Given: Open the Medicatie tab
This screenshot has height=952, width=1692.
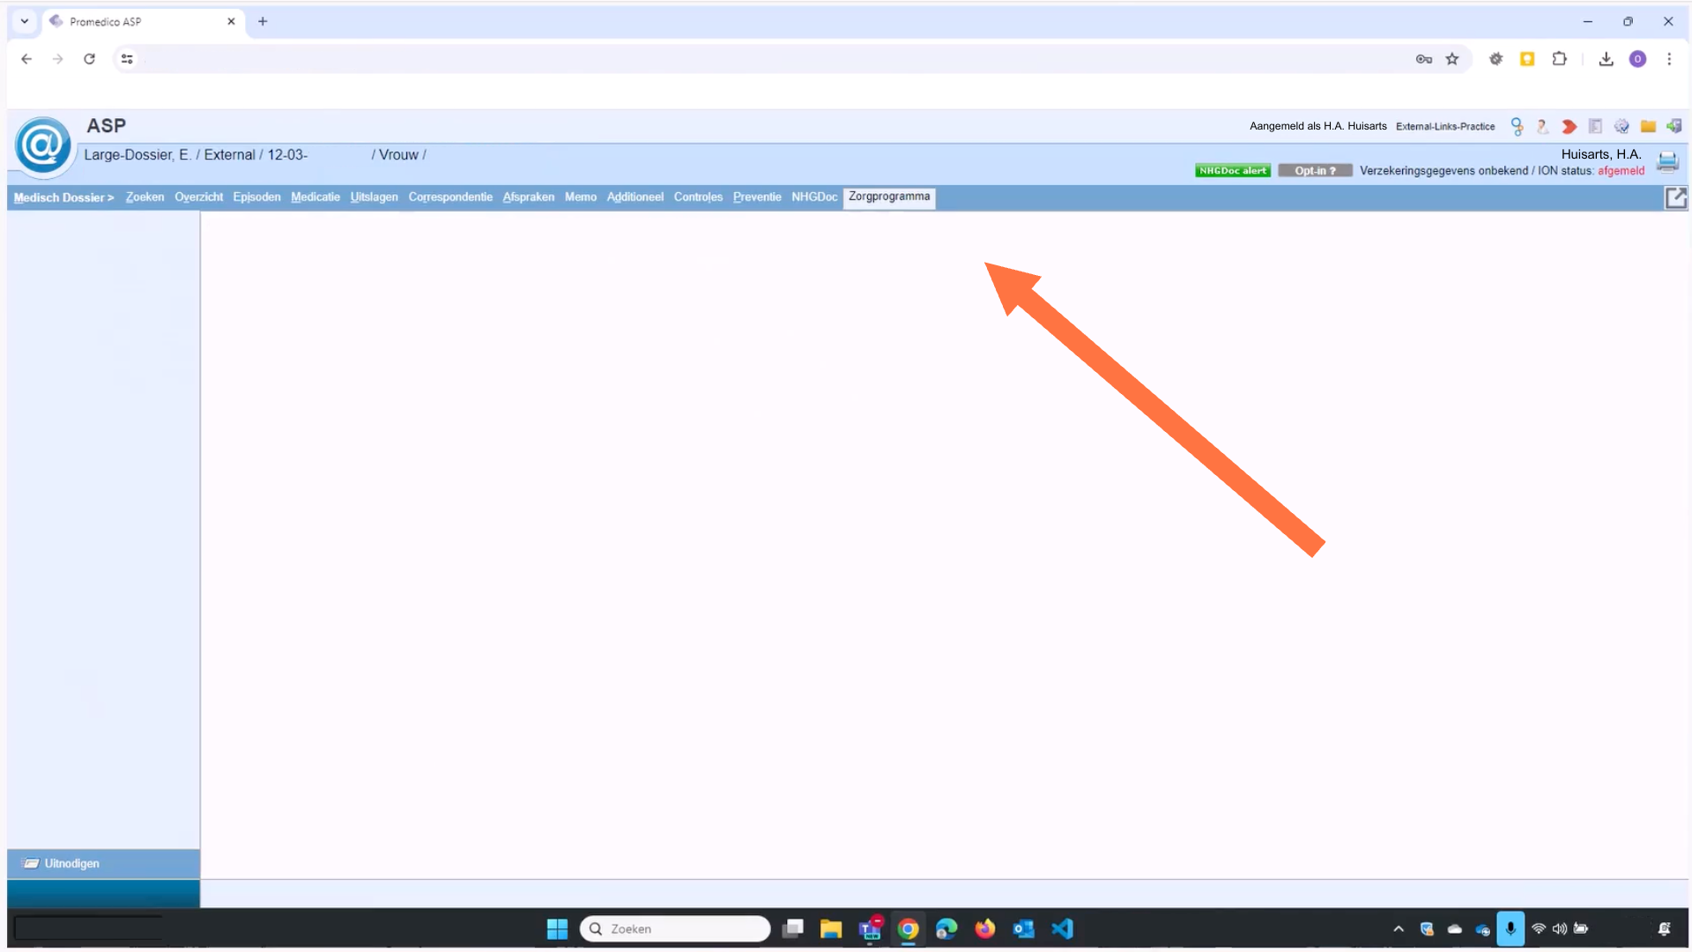Looking at the screenshot, I should point(315,197).
